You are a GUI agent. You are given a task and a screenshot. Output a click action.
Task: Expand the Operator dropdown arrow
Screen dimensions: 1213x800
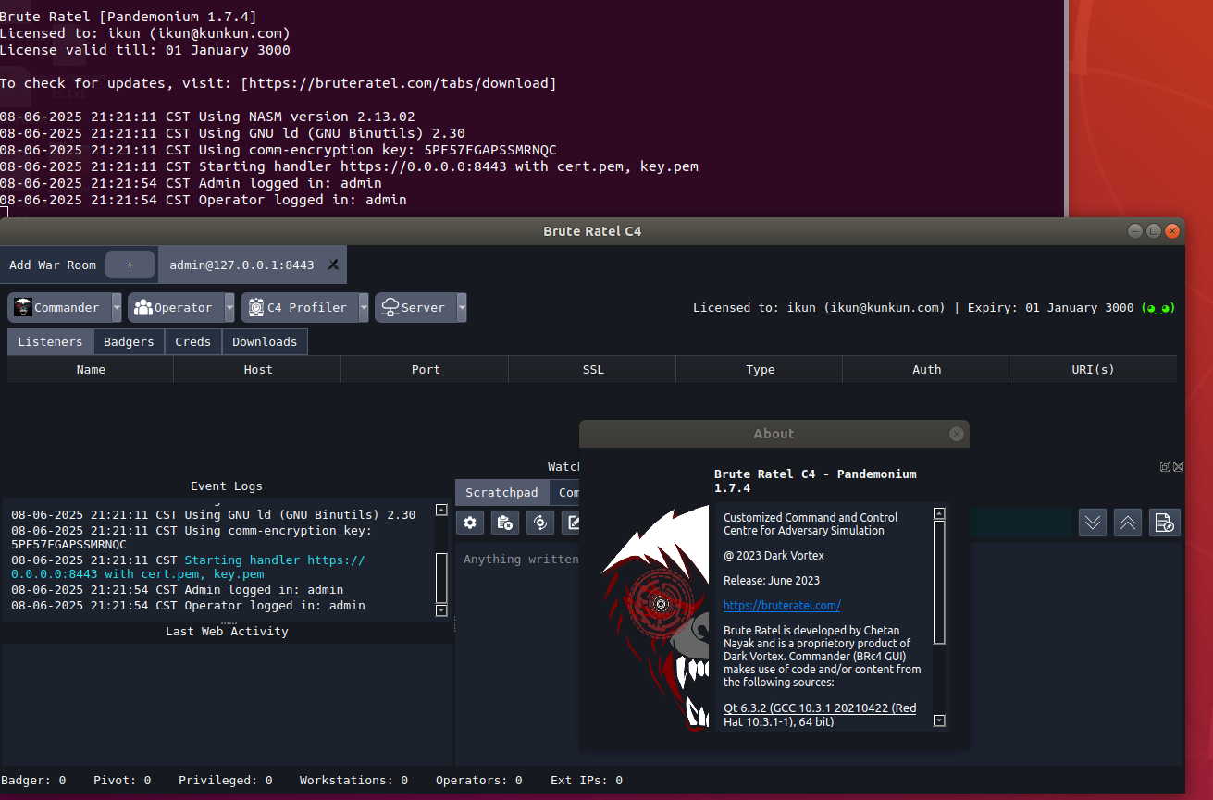pos(229,308)
